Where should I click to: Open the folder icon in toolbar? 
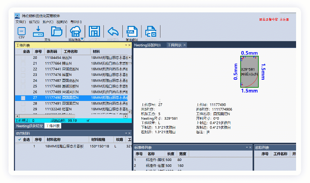[x=57, y=31]
